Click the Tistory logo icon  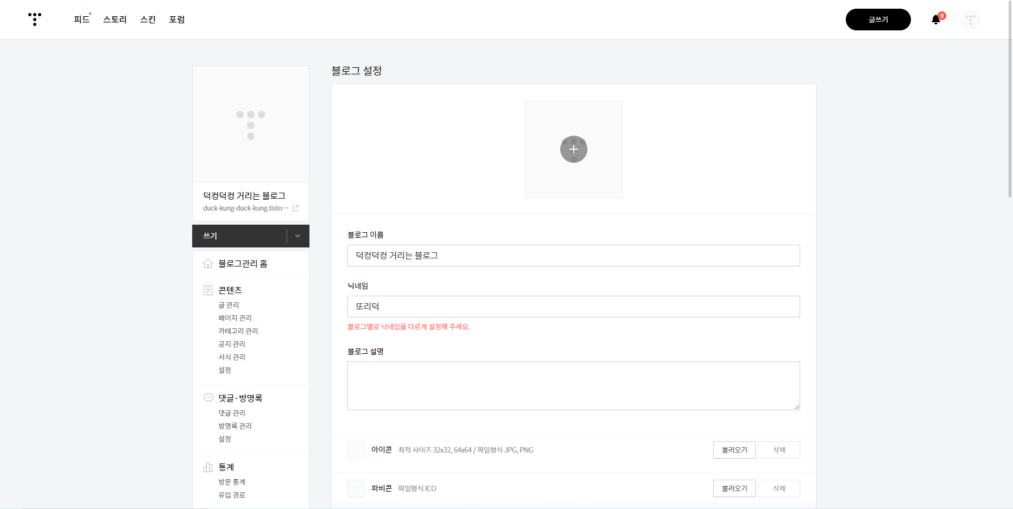[35, 19]
